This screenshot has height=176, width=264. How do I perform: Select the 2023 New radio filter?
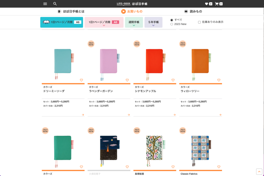tap(172, 24)
